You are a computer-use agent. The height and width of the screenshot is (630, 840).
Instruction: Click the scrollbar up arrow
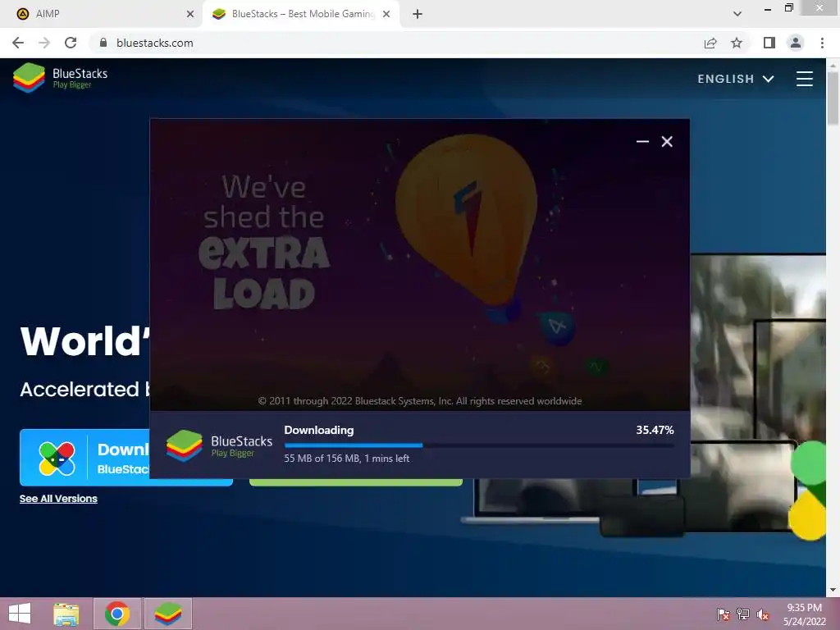(x=833, y=66)
